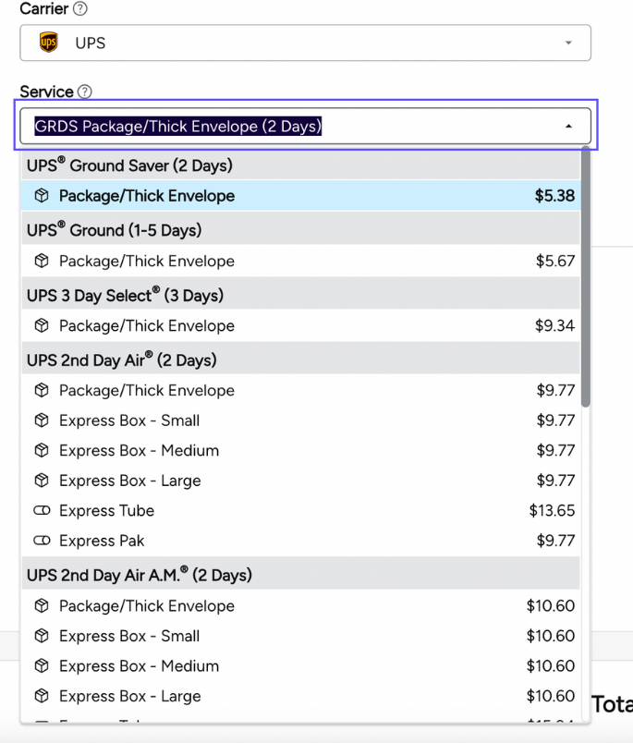Screen dimensions: 633x743
Task: Click the $5.67 UPS Ground price
Action: click(x=554, y=262)
